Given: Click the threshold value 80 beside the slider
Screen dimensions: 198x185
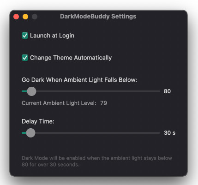Looking at the screenshot, I should [167, 91].
